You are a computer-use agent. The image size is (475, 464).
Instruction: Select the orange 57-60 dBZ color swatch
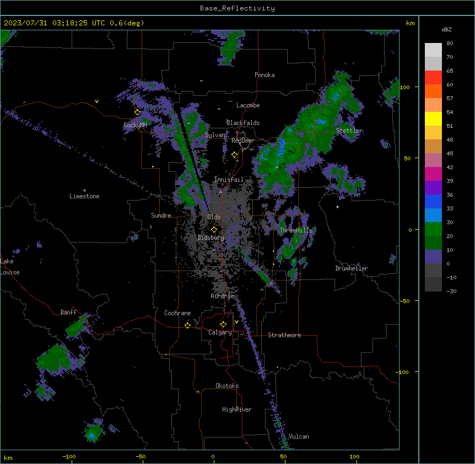(x=433, y=91)
